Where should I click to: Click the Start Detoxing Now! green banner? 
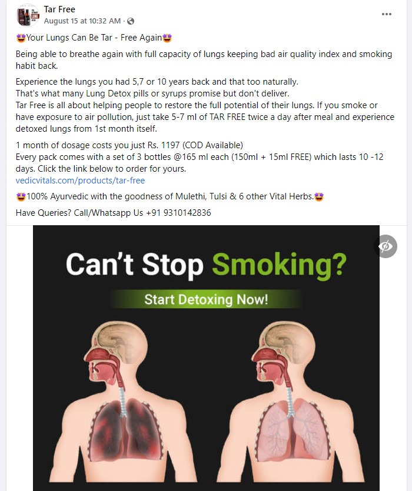coord(206,299)
